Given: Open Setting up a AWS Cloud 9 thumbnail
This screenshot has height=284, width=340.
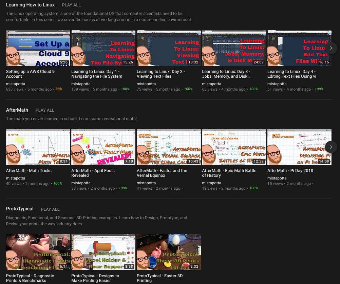Looking at the screenshot, I should tap(38, 48).
